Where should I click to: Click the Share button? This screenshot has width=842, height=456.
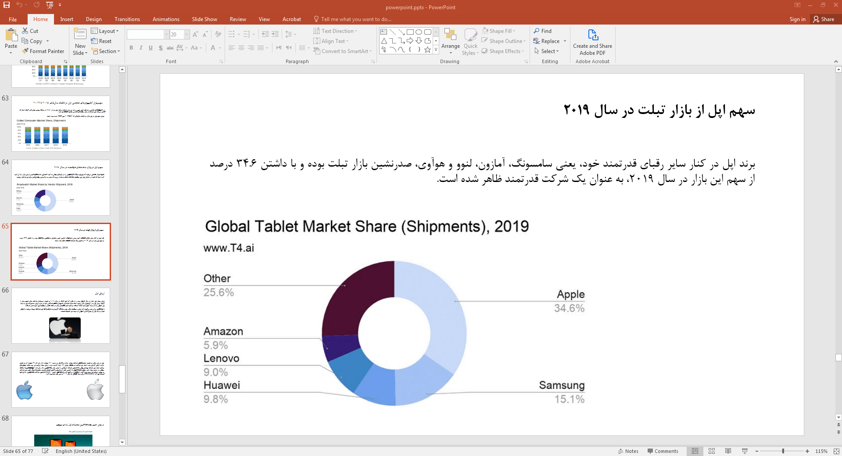(824, 19)
